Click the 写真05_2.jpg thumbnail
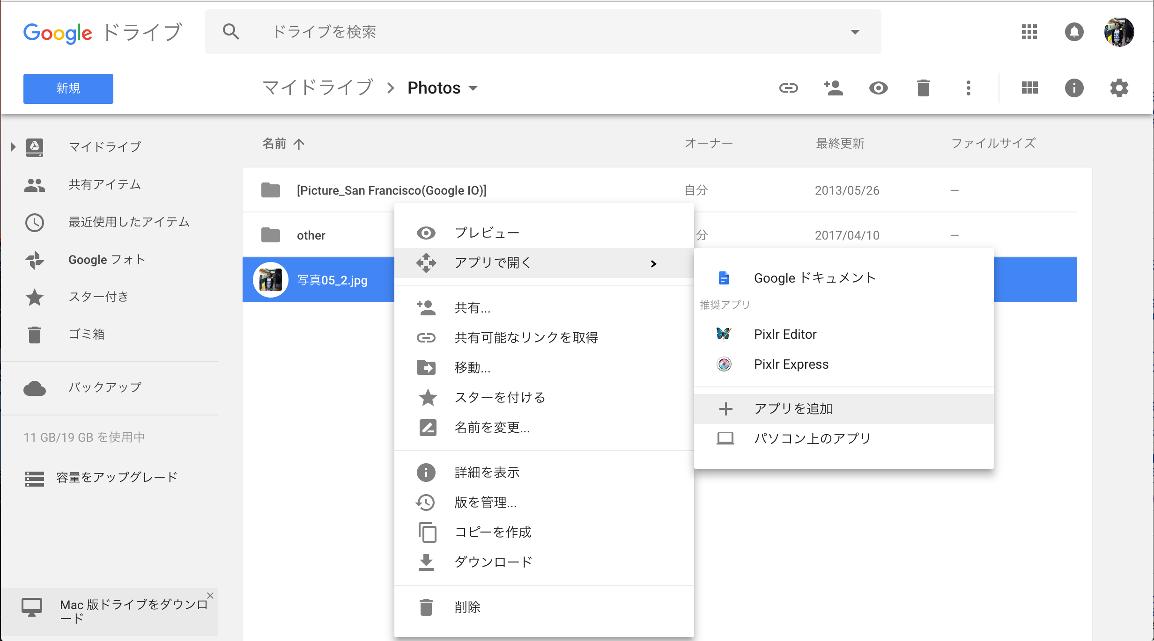The height and width of the screenshot is (641, 1154). [x=270, y=280]
